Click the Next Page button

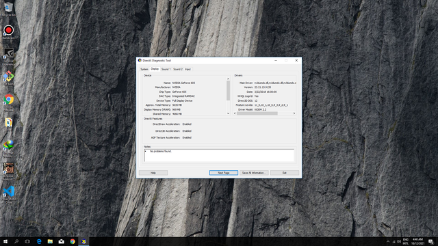224,173
